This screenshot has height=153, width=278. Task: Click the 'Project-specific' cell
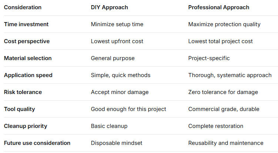point(209,58)
